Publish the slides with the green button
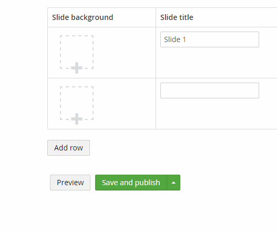 [x=131, y=183]
